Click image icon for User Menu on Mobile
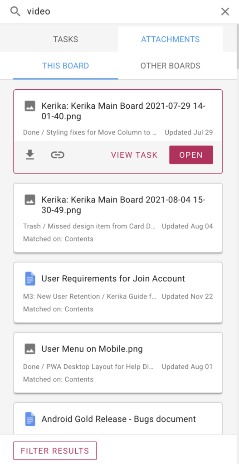The height and width of the screenshot is (464, 239). click(x=30, y=349)
